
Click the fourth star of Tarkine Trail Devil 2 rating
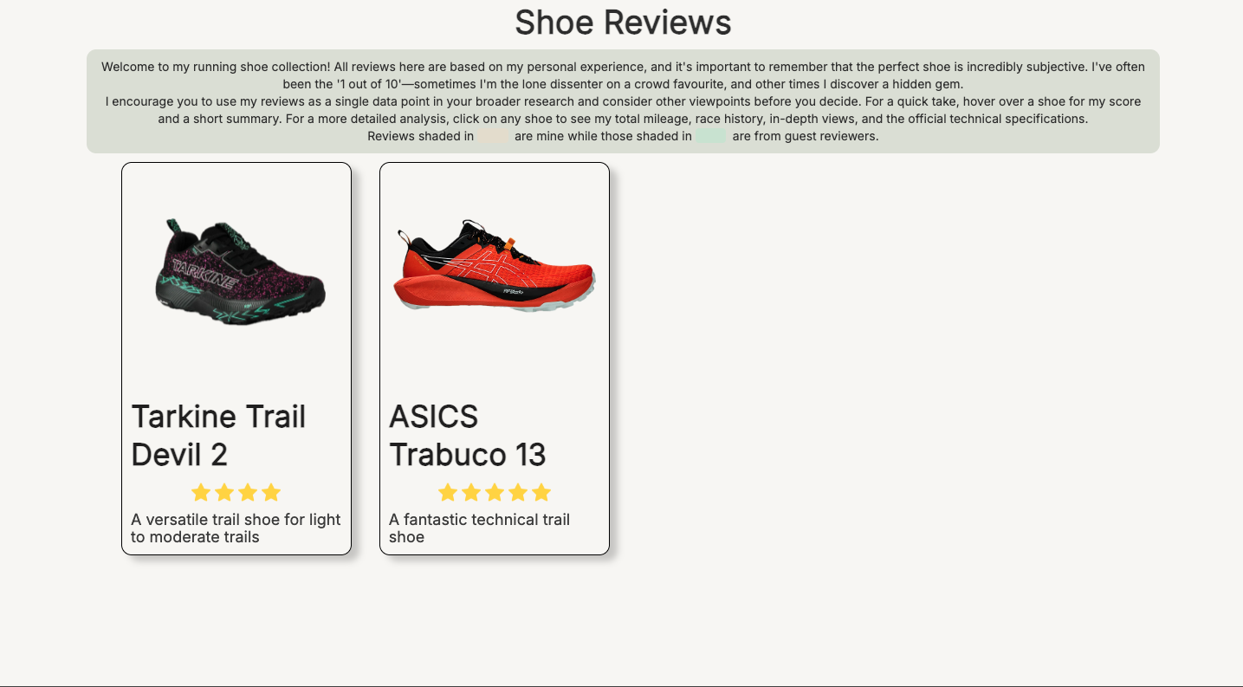(x=271, y=493)
